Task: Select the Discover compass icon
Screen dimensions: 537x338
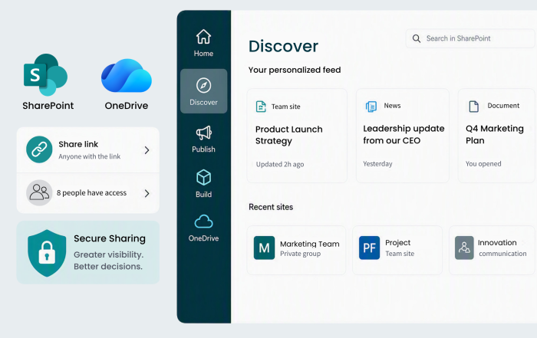Action: click(x=203, y=85)
